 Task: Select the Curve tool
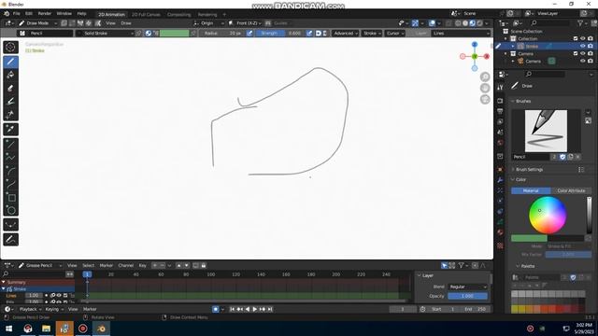(x=10, y=185)
